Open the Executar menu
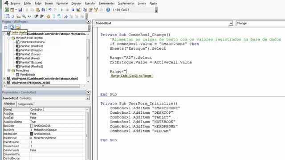Image resolution: width=285 pixels, height=160 pixels. (x=90, y=3)
